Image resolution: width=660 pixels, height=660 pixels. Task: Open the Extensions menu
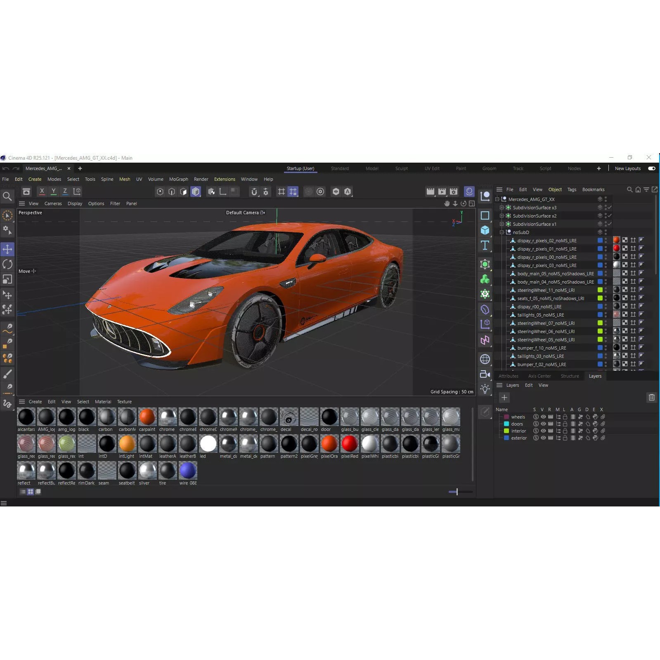225,179
